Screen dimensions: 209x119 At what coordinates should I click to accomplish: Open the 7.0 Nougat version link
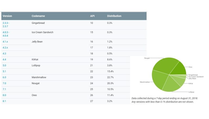click(x=4, y=83)
